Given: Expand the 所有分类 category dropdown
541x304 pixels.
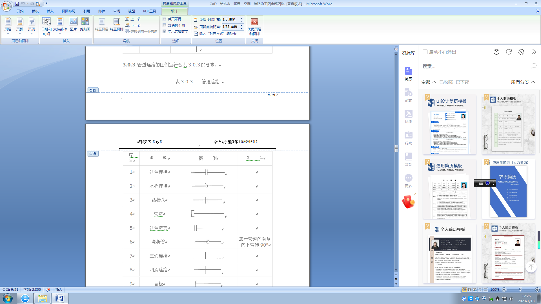Looking at the screenshot, I should 523,82.
